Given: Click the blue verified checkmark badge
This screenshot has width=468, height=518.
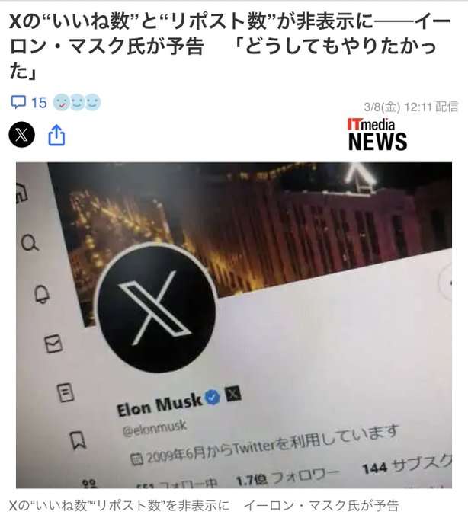Looking at the screenshot, I should (x=212, y=396).
